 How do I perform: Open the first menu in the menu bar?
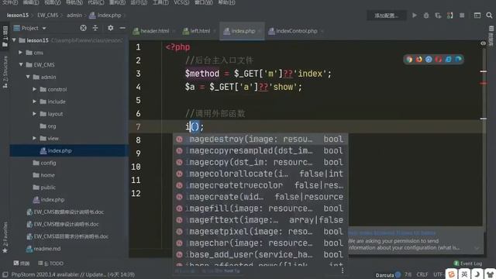click(x=9, y=2)
